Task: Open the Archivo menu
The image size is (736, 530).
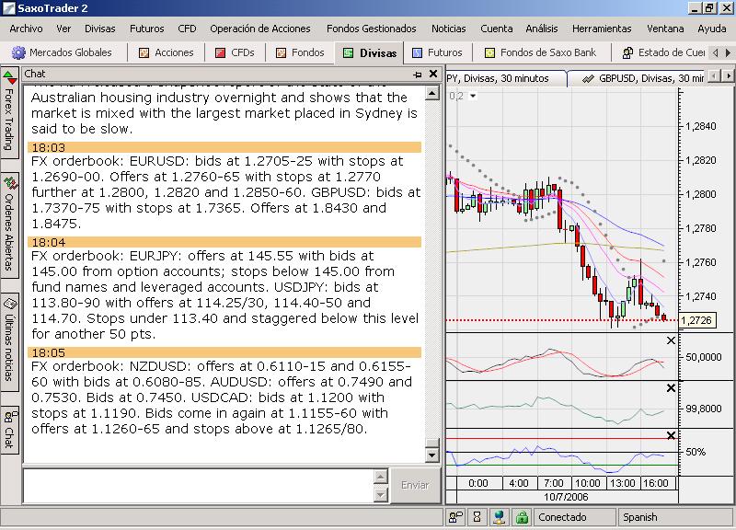Action: [x=26, y=29]
